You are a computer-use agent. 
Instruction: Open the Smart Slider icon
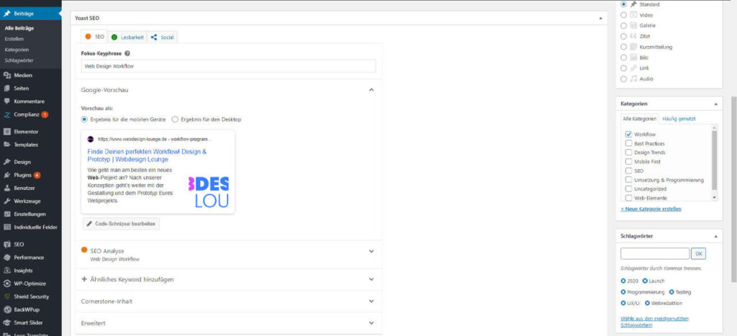(7, 323)
